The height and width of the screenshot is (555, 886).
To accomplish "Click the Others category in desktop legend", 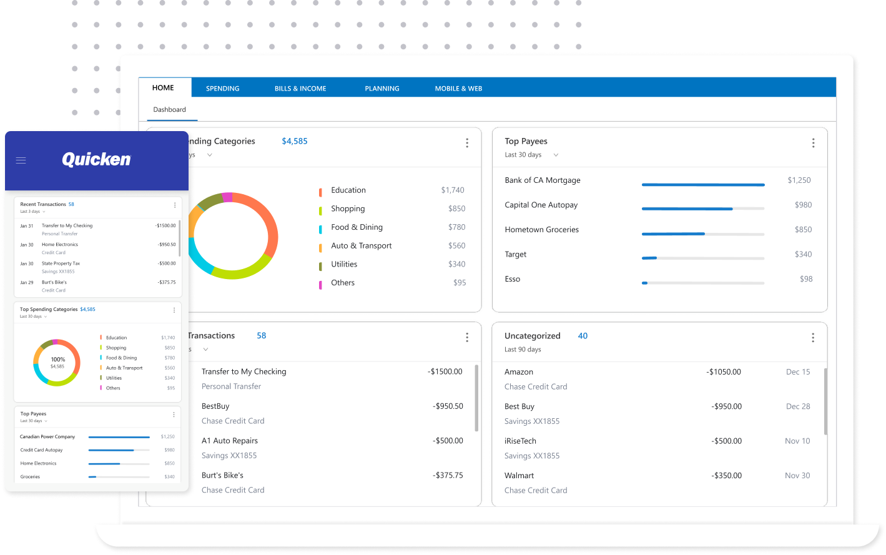I will (x=343, y=283).
